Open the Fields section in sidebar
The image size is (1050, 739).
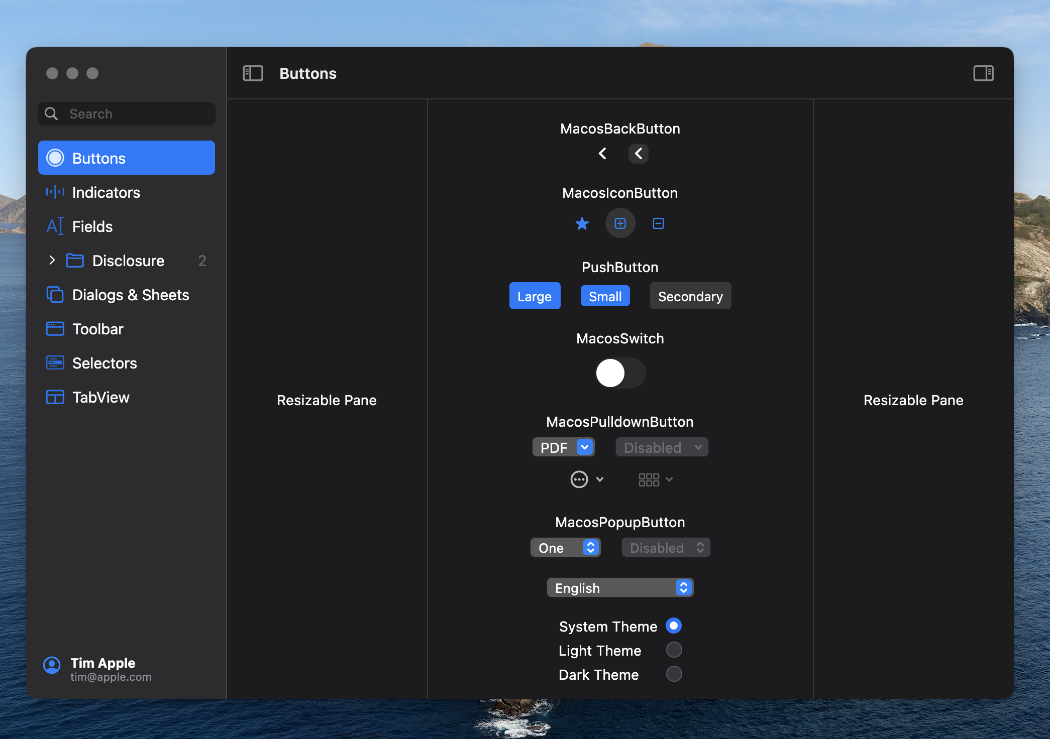tap(92, 226)
